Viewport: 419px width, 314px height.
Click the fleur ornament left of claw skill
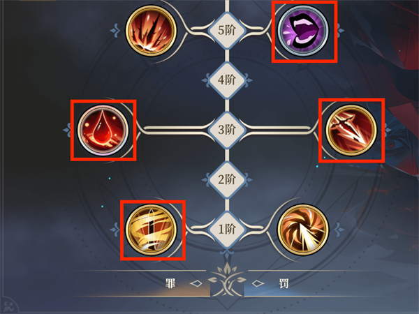115,31
